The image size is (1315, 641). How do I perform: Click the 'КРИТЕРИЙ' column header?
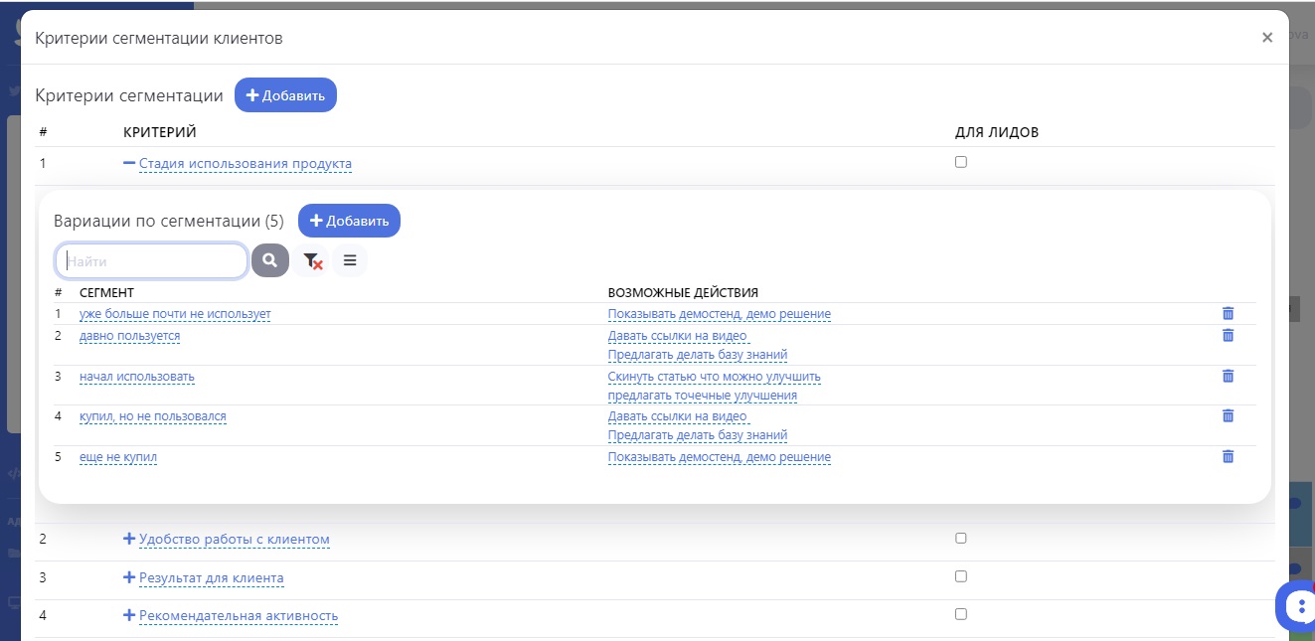pos(160,132)
